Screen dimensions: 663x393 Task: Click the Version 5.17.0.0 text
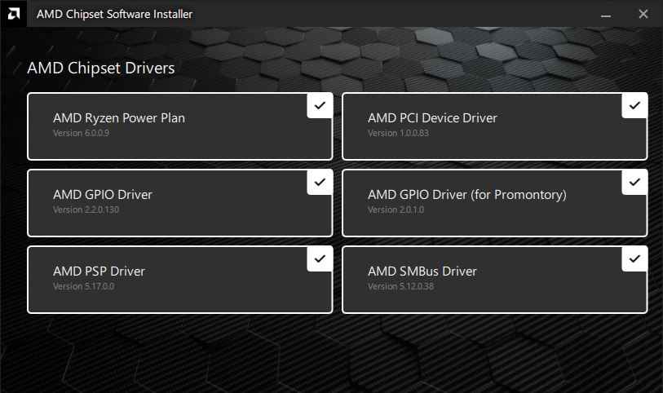click(x=83, y=286)
